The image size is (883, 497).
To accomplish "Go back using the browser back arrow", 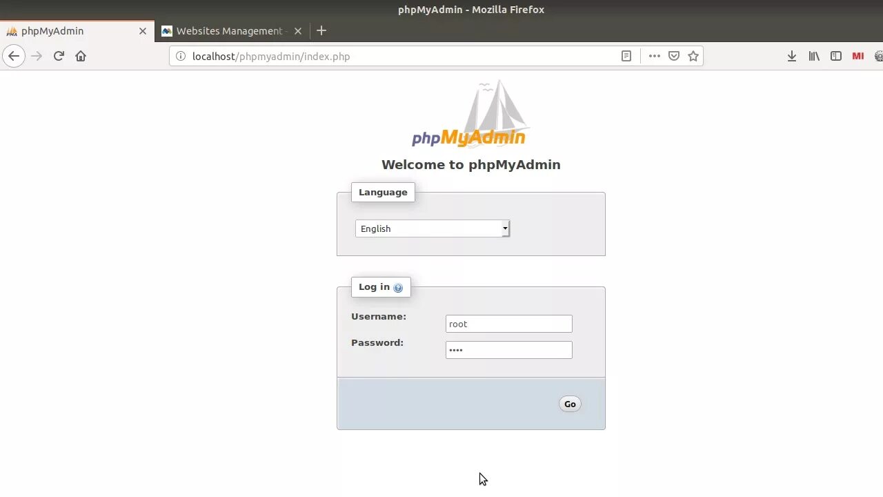I will pos(14,56).
